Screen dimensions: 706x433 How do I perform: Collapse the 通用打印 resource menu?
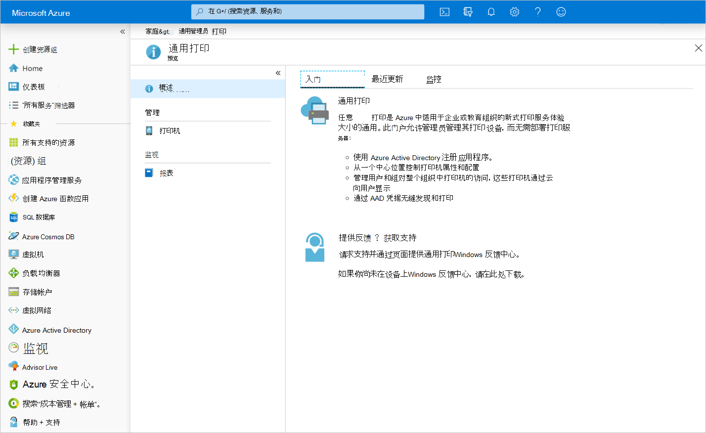click(278, 73)
